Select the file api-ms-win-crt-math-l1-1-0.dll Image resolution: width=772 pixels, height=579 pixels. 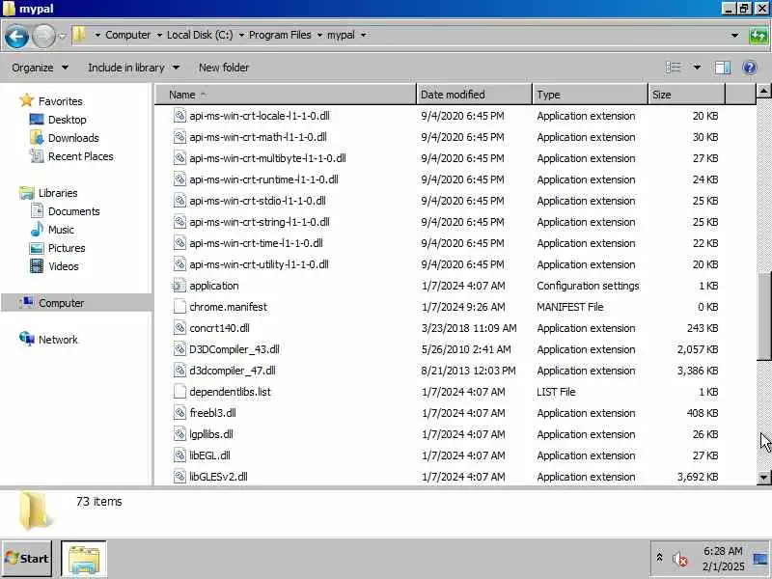coord(258,137)
